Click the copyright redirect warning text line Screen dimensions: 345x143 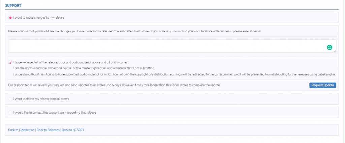pos(175,74)
